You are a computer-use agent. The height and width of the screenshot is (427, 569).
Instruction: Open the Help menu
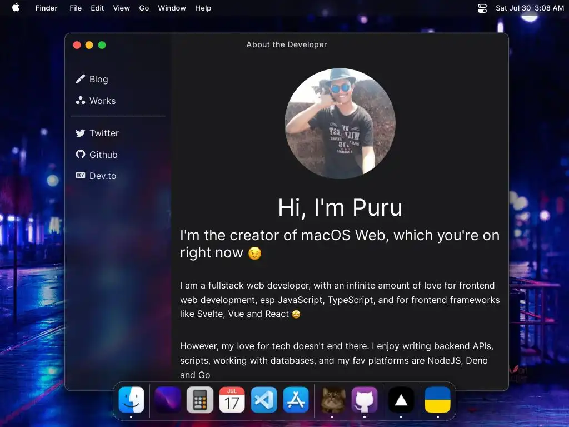[203, 8]
